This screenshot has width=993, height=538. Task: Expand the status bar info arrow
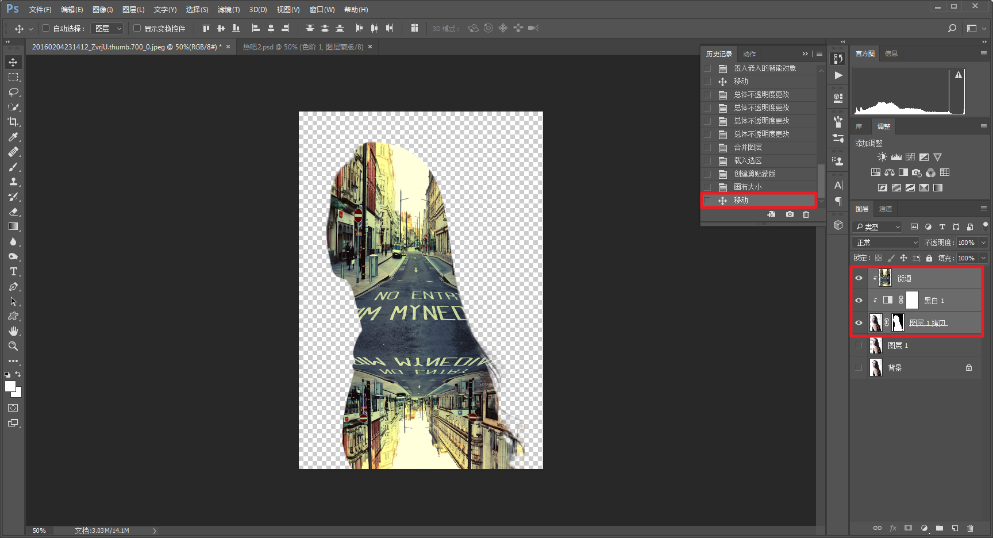[155, 531]
